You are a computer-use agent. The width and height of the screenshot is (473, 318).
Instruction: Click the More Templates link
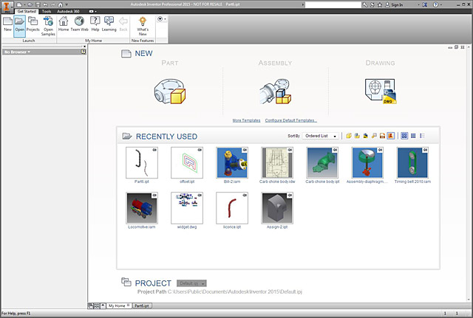pyautogui.click(x=246, y=120)
